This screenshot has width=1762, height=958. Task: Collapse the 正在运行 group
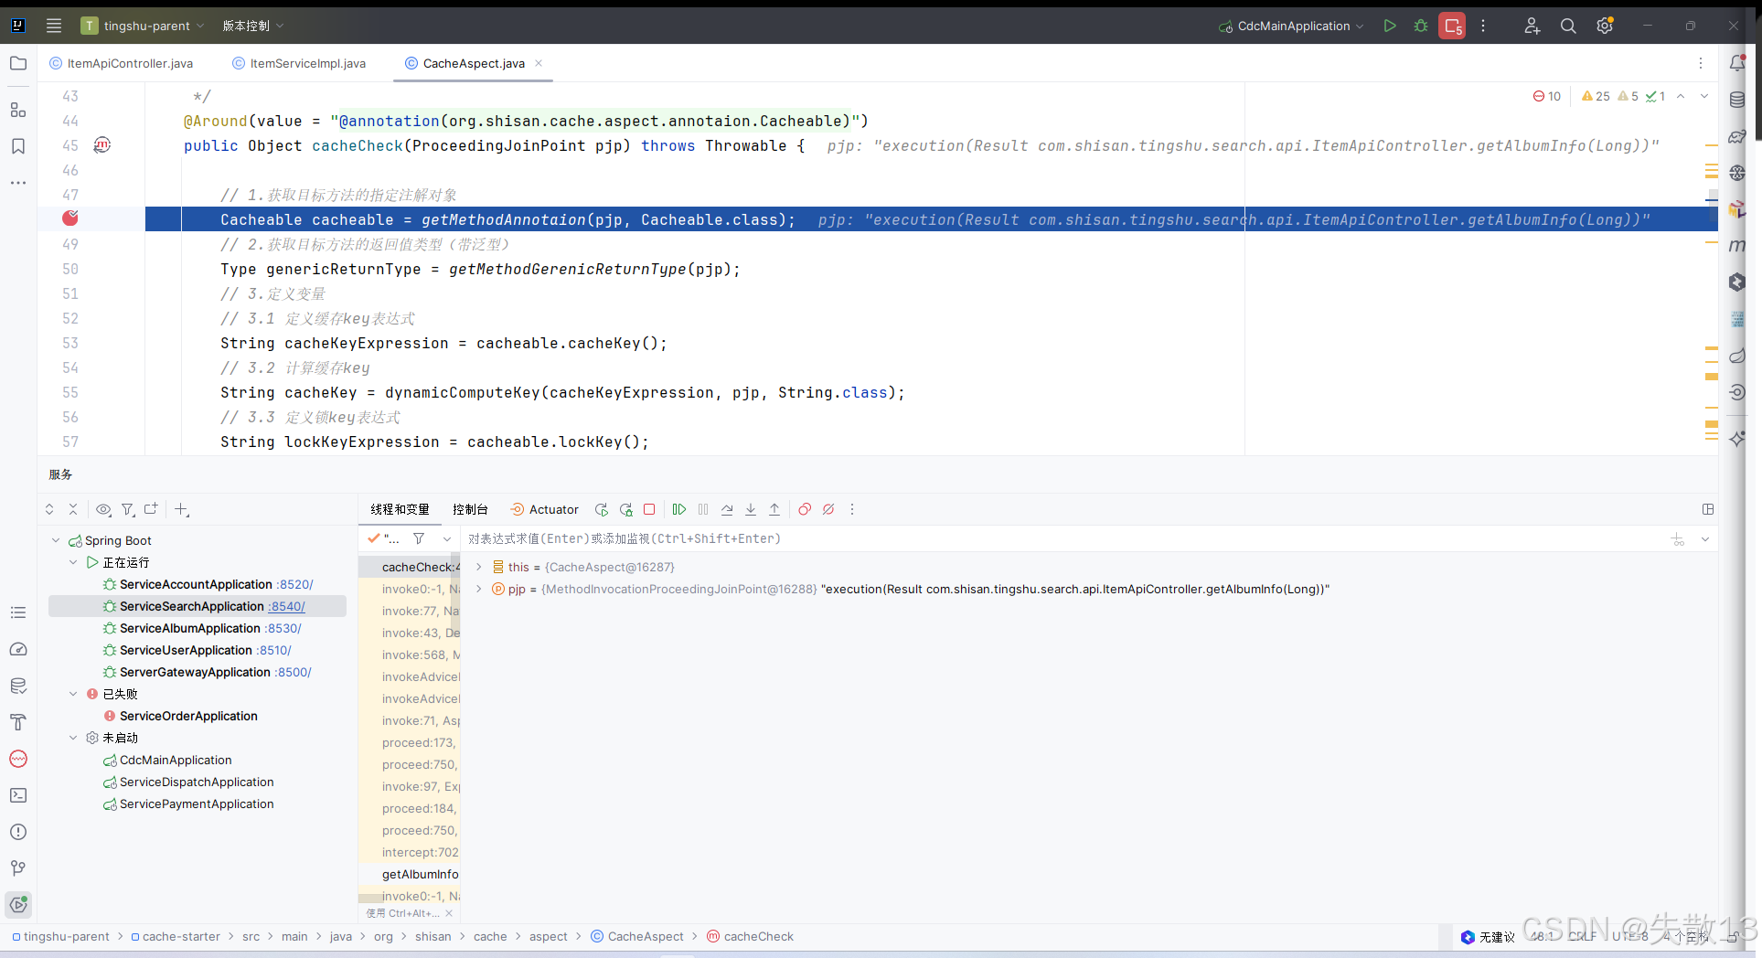point(73,562)
